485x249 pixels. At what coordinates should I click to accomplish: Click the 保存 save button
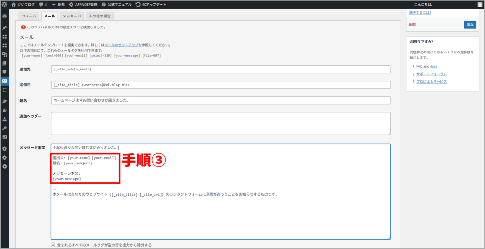[470, 25]
